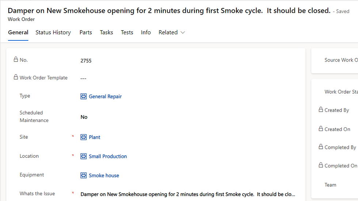358x201 pixels.
Task: Click the General Repair entity icon
Action: pyautogui.click(x=84, y=96)
